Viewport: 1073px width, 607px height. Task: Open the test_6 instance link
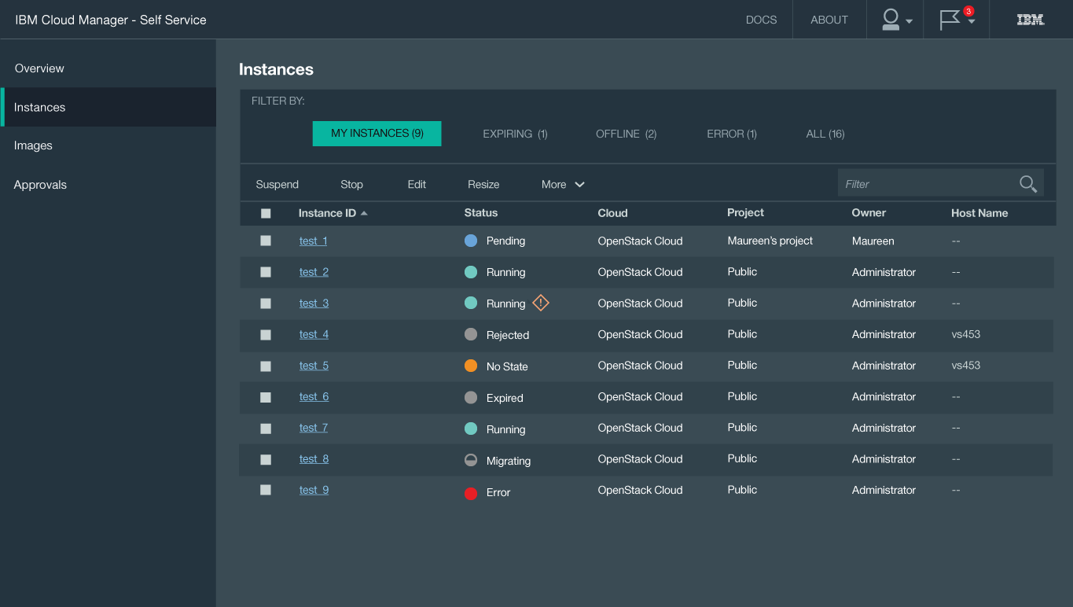point(314,396)
